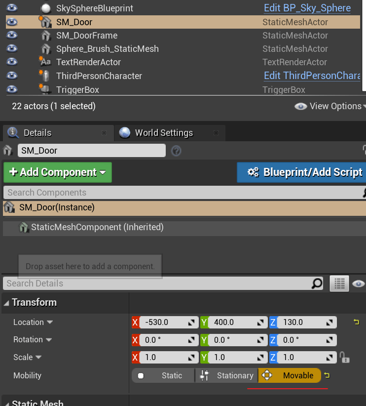Image resolution: width=366 pixels, height=406 pixels.
Task: Open details view options eye icon
Action: click(358, 284)
